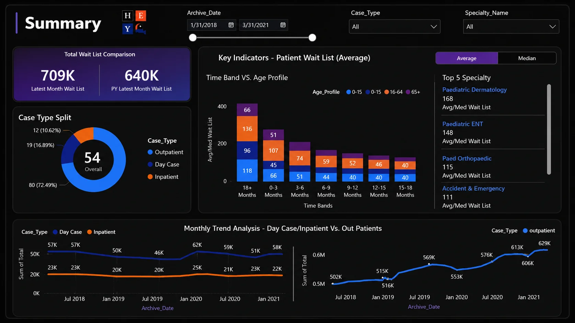The image size is (575, 323).
Task: Select Day Case in donut legend
Action: tap(163, 164)
